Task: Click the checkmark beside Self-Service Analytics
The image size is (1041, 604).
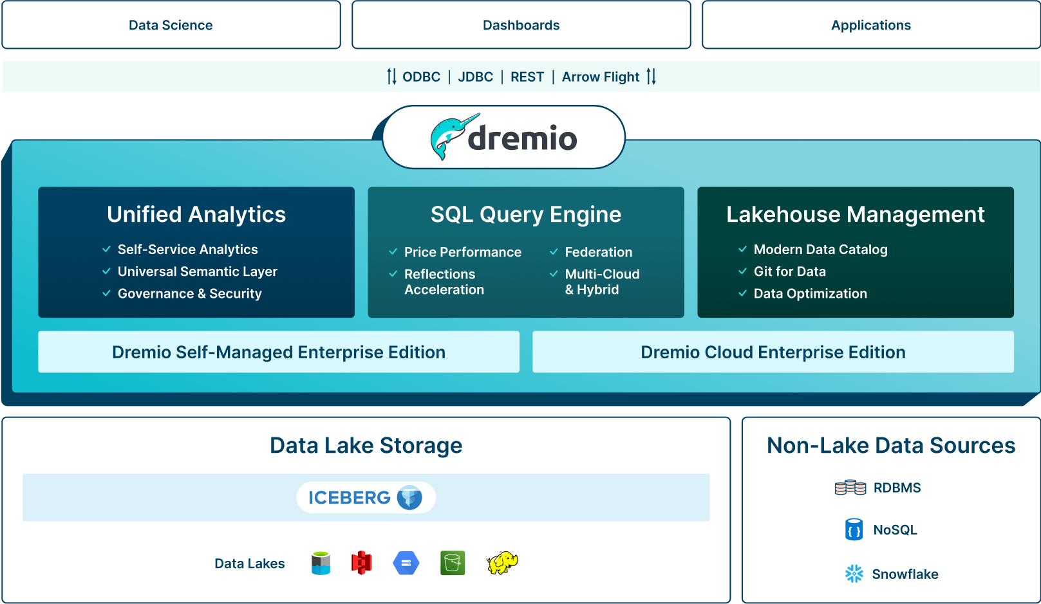Action: 106,249
